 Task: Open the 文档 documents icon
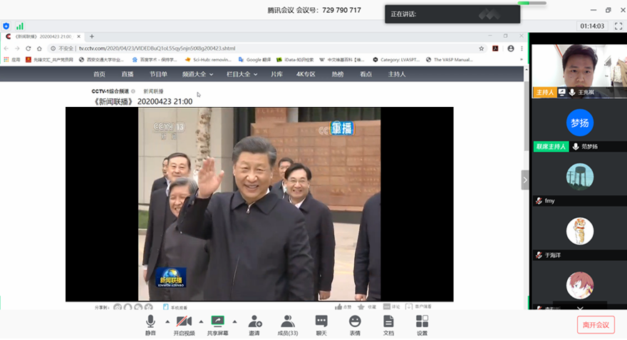point(388,324)
